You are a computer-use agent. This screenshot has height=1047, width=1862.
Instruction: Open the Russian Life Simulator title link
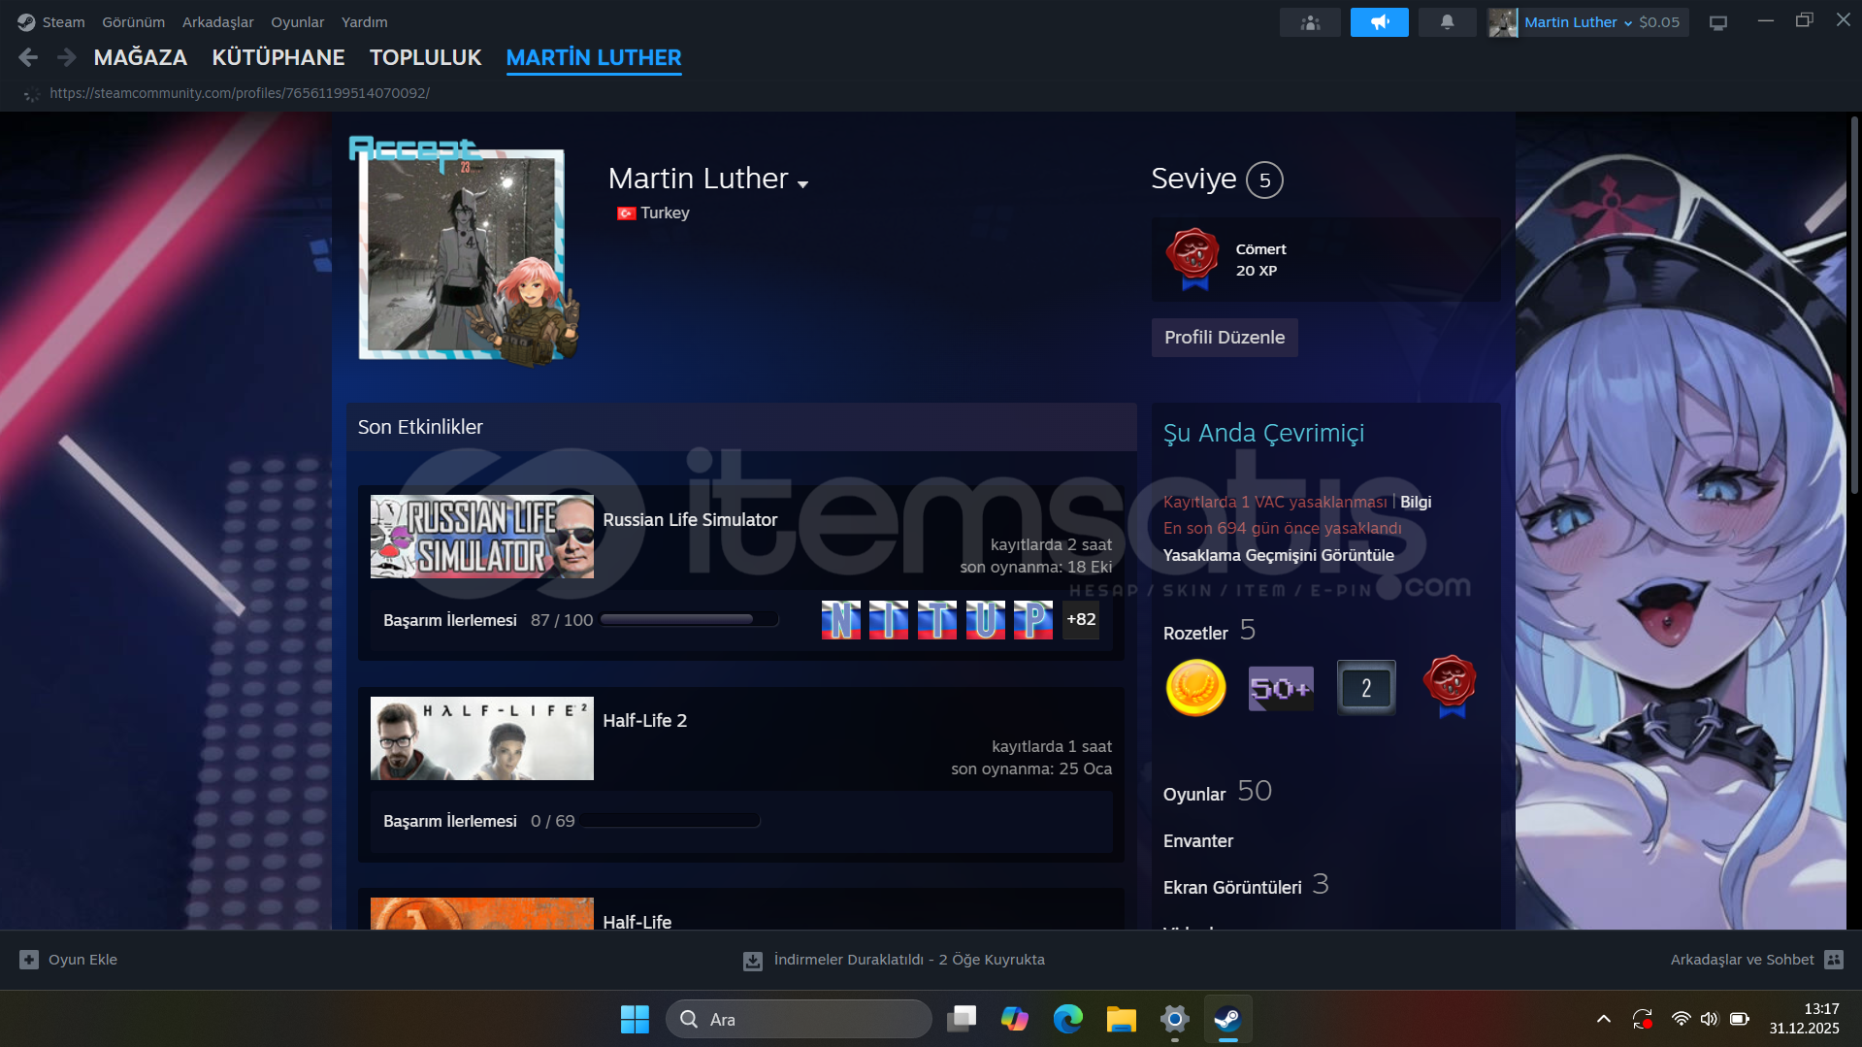690,520
